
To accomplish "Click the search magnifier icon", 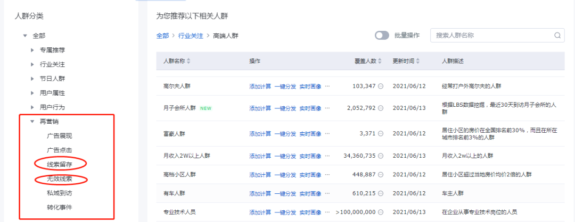I will click(557, 36).
